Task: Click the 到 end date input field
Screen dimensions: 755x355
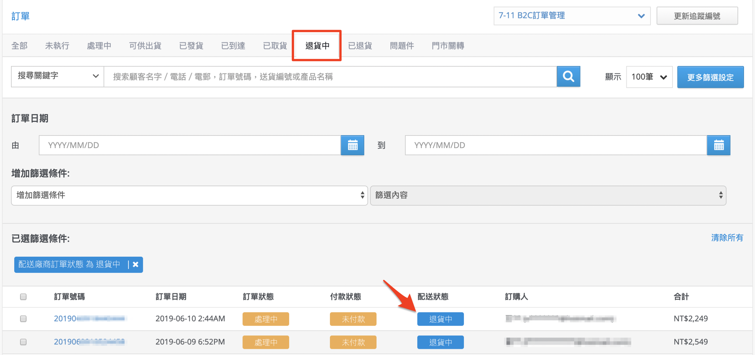Action: click(x=556, y=145)
